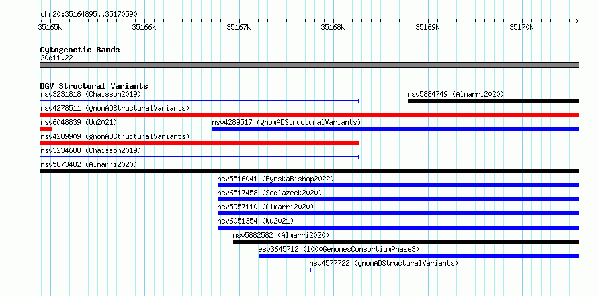Image resolution: width=598 pixels, height=296 pixels.
Task: Click the ruler's right arrowhead
Action: (x=576, y=21)
